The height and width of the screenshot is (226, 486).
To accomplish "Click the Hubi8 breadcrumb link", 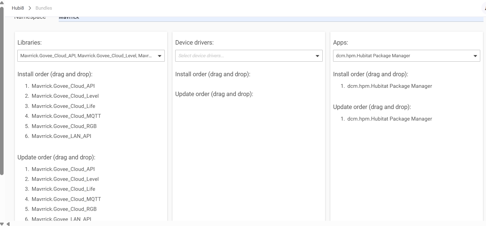I will tap(18, 8).
